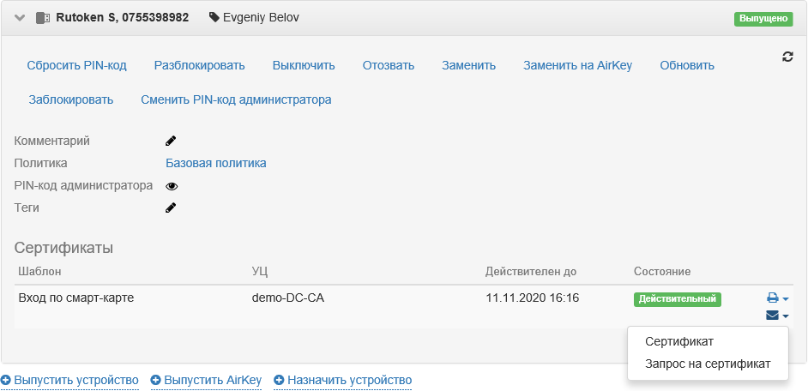Click the printer icon in the certificate row
This screenshot has width=808, height=391.
pyautogui.click(x=772, y=298)
